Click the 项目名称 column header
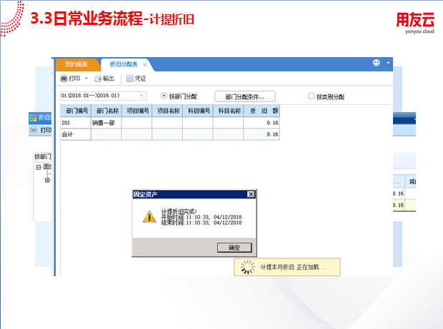 pyautogui.click(x=167, y=111)
